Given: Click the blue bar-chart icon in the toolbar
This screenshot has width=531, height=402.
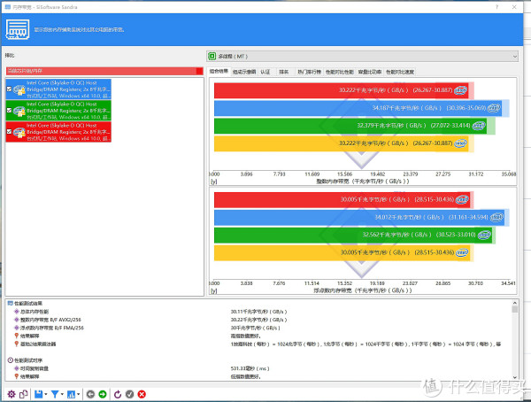Looking at the screenshot, I should point(71,394).
